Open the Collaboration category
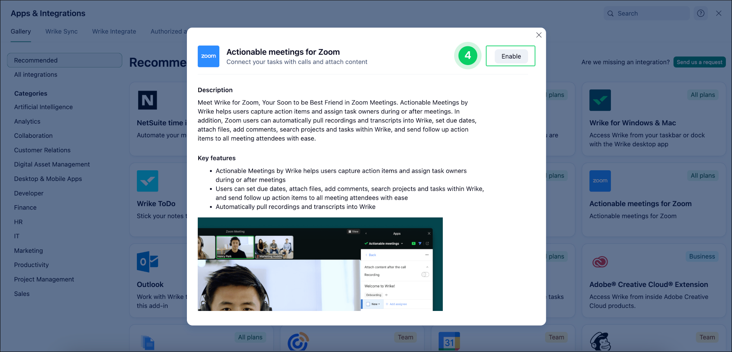 (33, 136)
